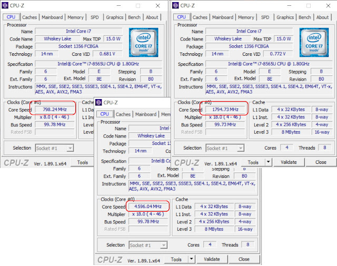
Task: Click CPU-Z app icon in bottom-center window title bar
Action: [98, 102]
